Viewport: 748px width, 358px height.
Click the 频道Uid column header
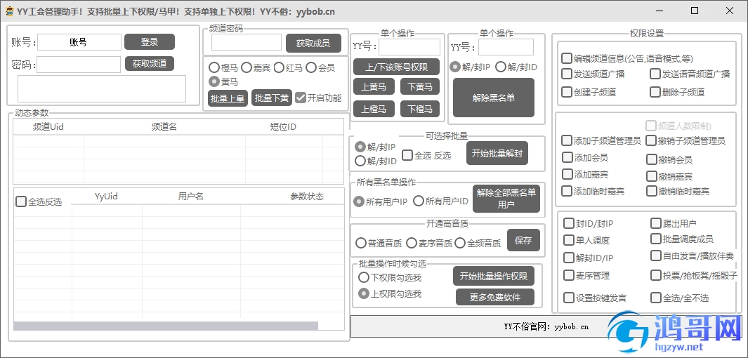48,127
